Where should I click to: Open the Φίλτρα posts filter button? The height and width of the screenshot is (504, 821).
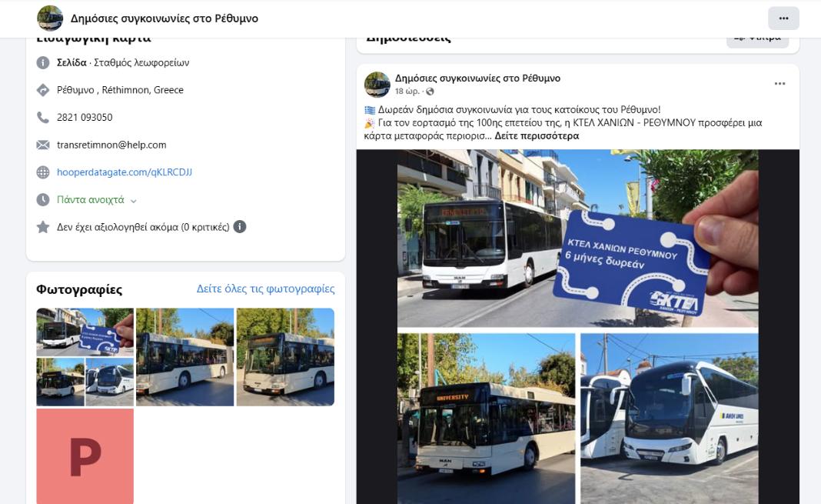click(x=757, y=37)
